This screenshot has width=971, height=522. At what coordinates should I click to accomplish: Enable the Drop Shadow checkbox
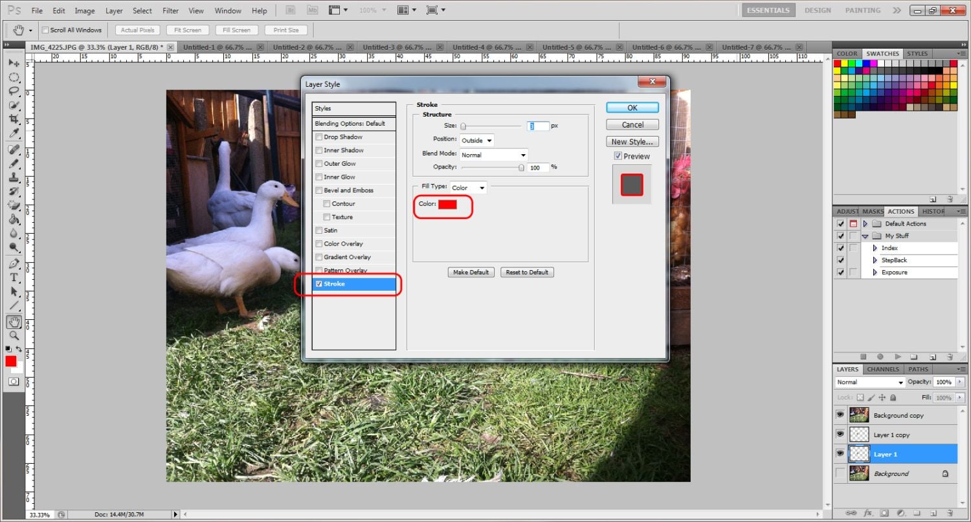(318, 137)
